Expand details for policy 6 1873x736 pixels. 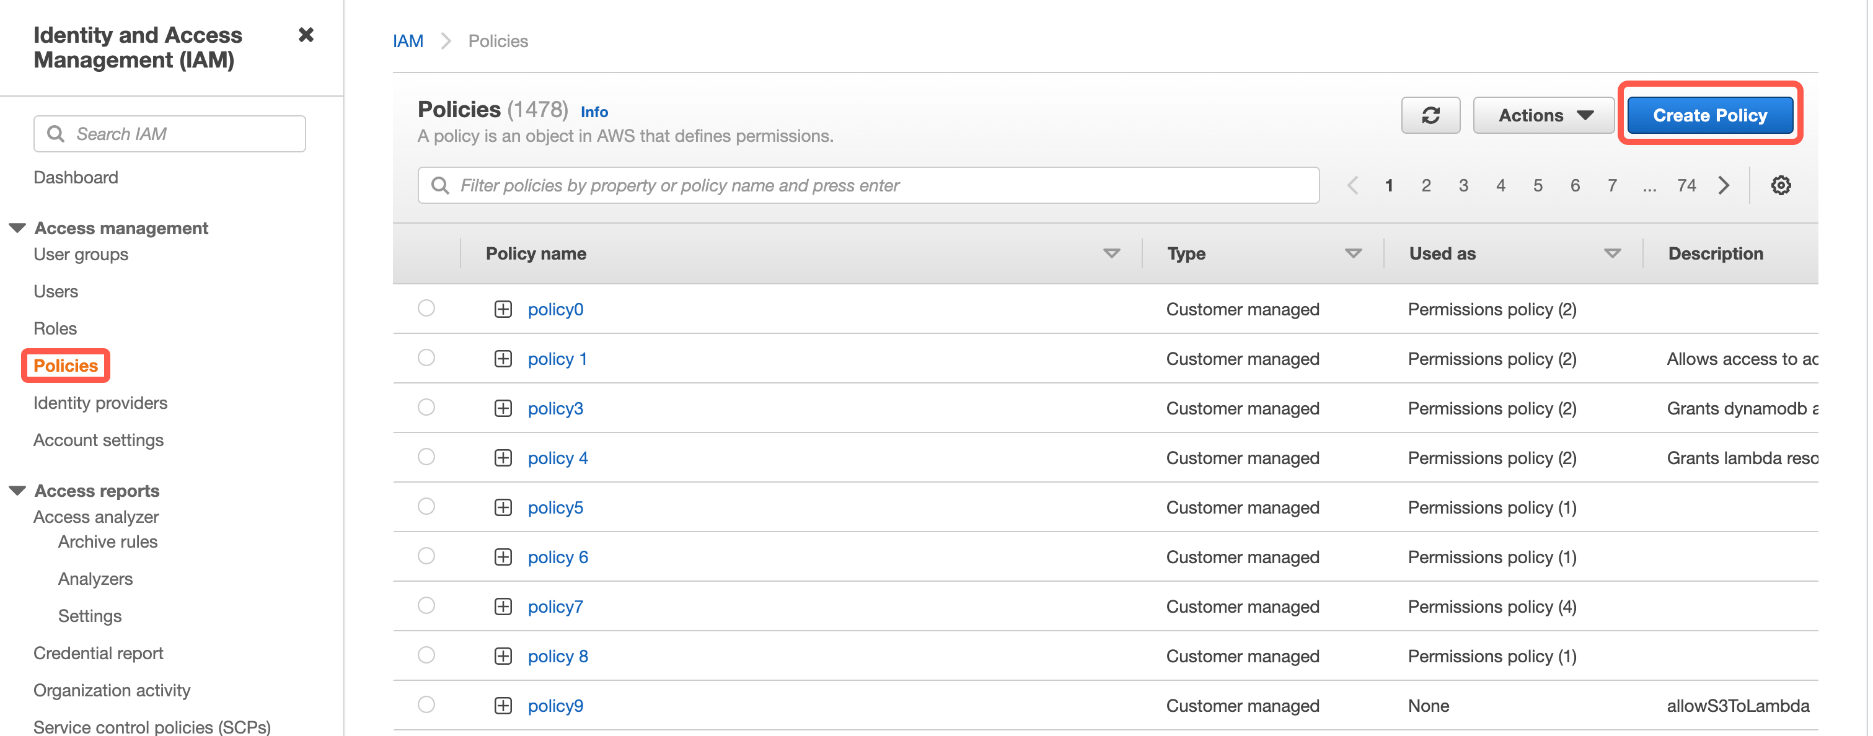[x=503, y=558]
